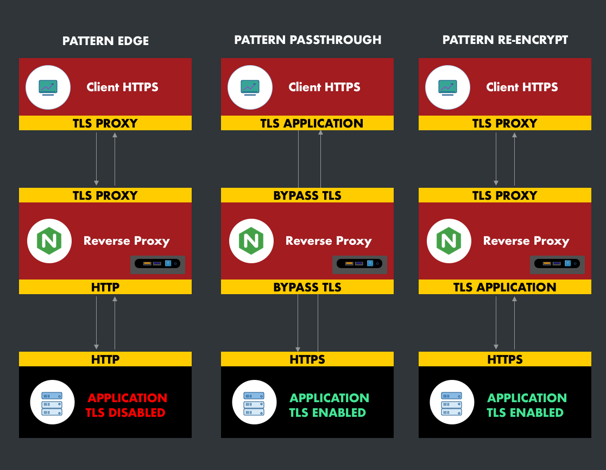Viewport: 606px width, 470px height.
Task: Click the hardware device image in Pattern Re-Encrypt proxy
Action: (557, 264)
